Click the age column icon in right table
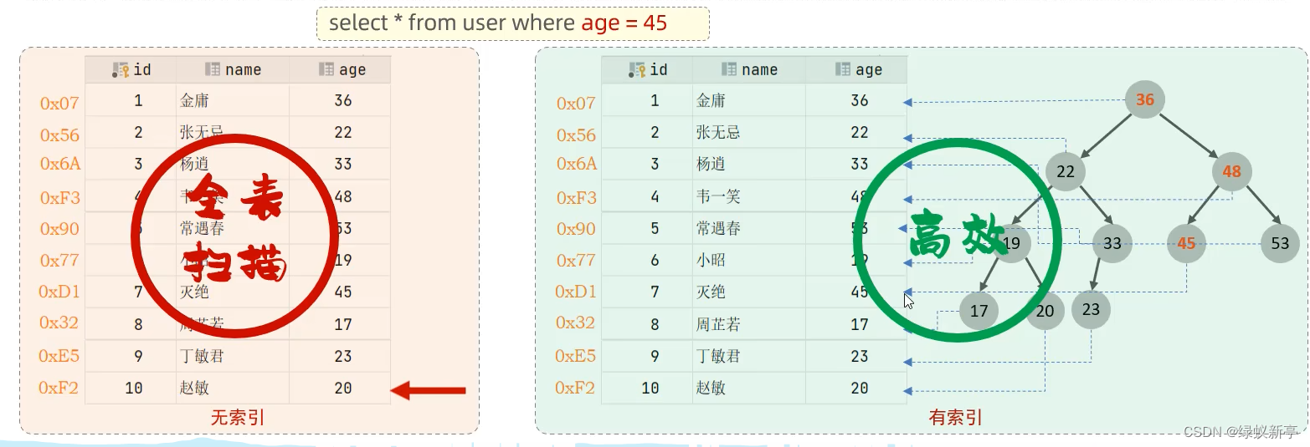 [x=843, y=70]
